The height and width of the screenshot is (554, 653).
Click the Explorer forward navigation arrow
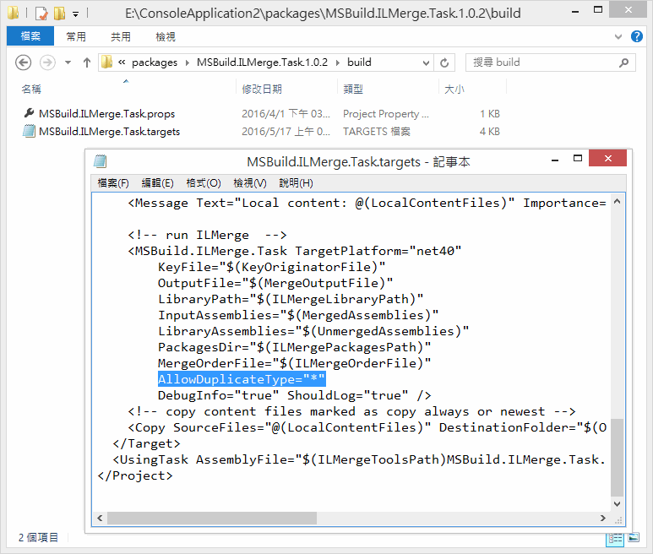pos(47,62)
